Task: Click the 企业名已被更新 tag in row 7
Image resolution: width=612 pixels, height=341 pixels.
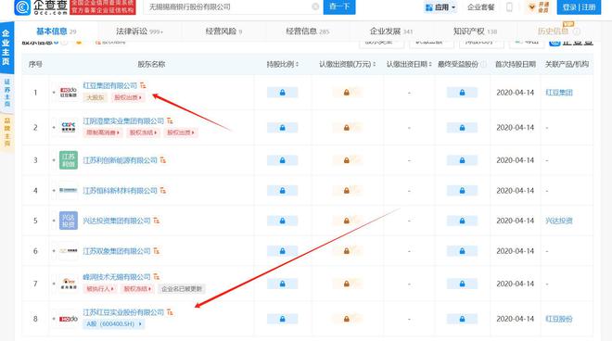Action: click(x=182, y=289)
